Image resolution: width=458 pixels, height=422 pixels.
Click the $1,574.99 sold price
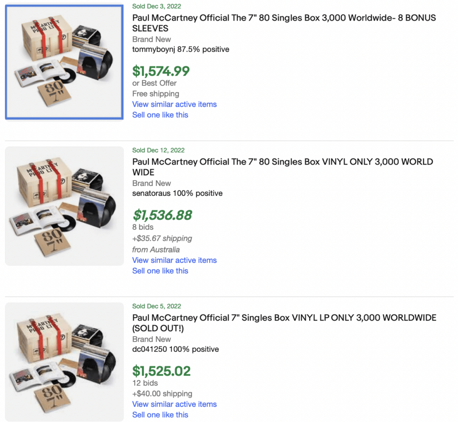pos(161,71)
